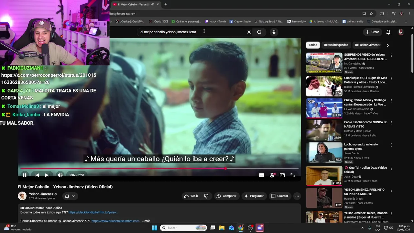The height and width of the screenshot is (233, 414).
Task: Open more actions ellipsis below video
Action: 297,196
